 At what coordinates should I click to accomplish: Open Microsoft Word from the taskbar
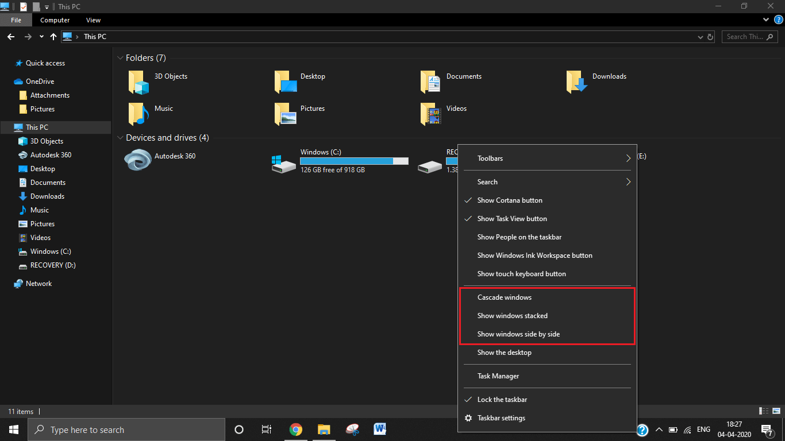tap(380, 430)
